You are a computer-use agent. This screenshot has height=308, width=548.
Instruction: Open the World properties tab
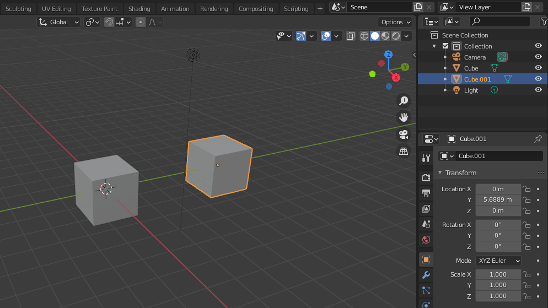click(426, 240)
